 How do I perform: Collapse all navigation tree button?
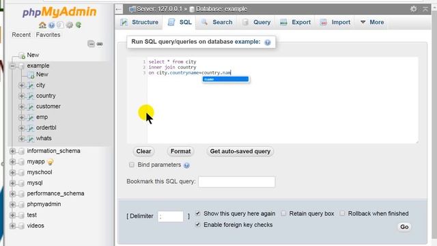[91, 44]
